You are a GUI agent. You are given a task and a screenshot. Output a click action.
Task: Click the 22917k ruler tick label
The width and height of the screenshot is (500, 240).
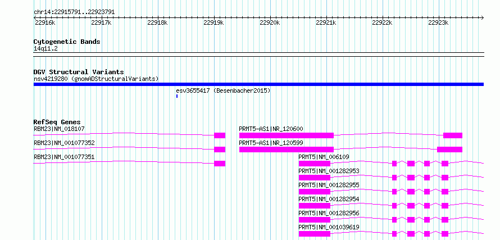(x=101, y=22)
